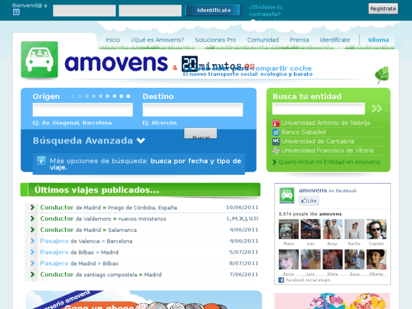Focus the Origen input field
Image resolution: width=412 pixels, height=309 pixels.
(83, 109)
